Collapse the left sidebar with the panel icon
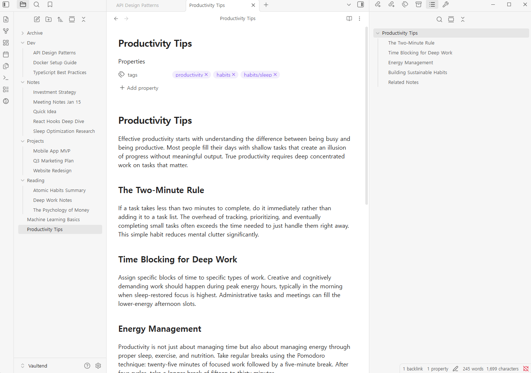This screenshot has height=373, width=531. (x=6, y=5)
